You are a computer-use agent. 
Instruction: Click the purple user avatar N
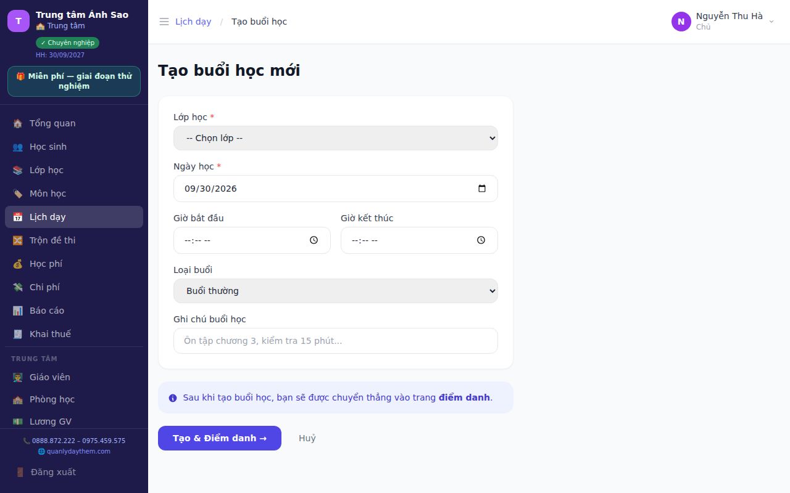(681, 22)
